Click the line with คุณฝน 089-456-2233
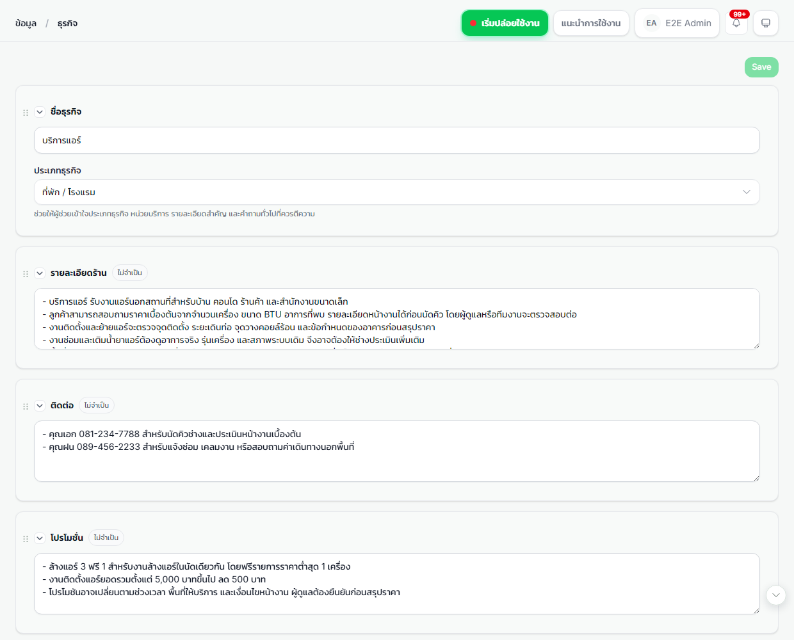This screenshot has height=640, width=794. pyautogui.click(x=199, y=447)
